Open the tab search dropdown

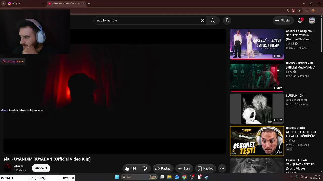[x=3, y=3]
